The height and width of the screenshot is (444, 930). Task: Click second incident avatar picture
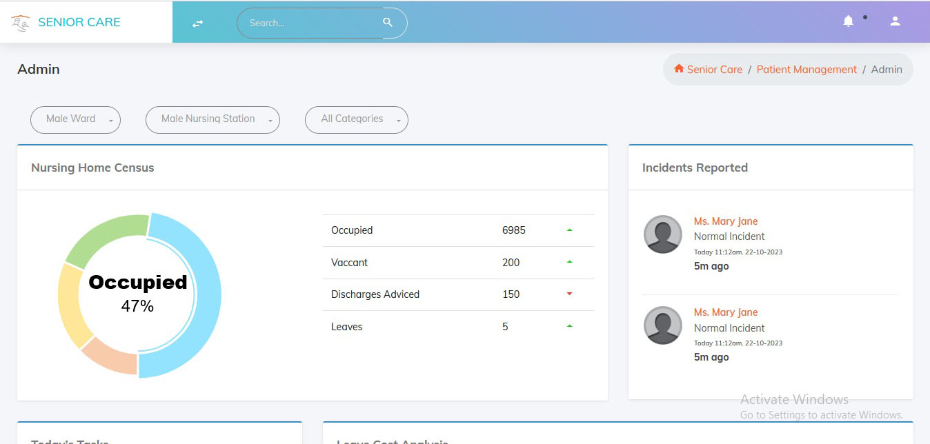pos(662,325)
